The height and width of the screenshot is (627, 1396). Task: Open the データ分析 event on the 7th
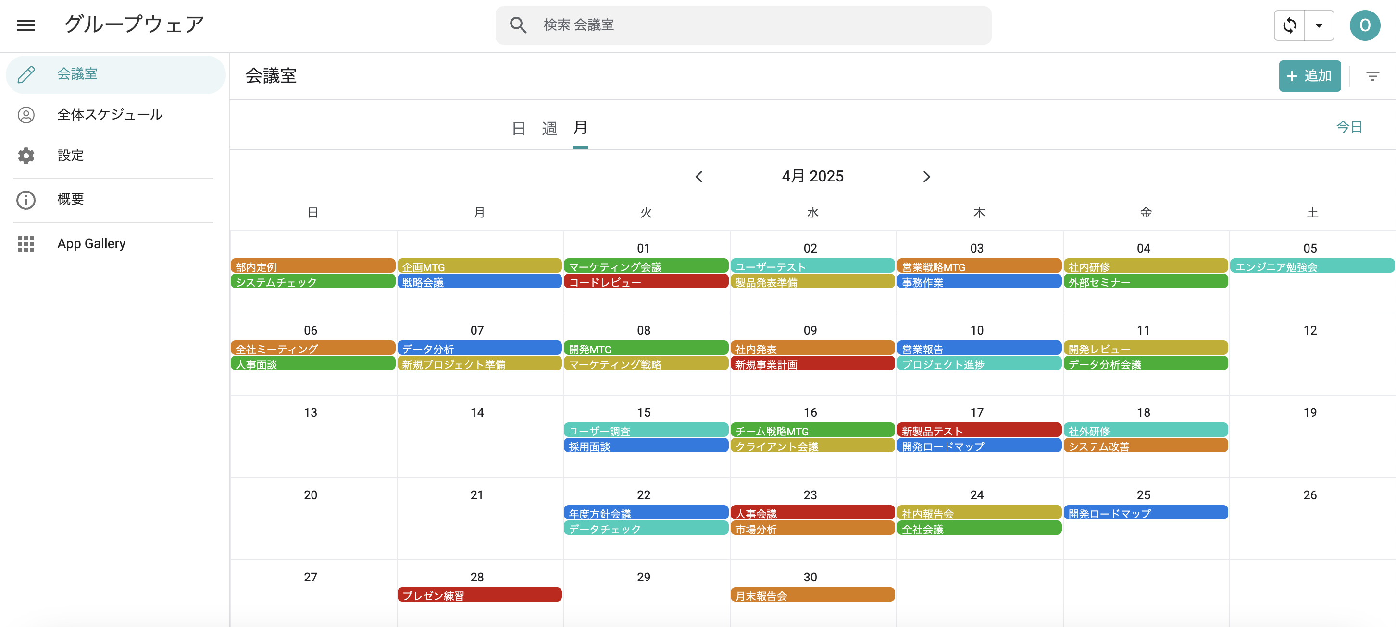coord(479,349)
